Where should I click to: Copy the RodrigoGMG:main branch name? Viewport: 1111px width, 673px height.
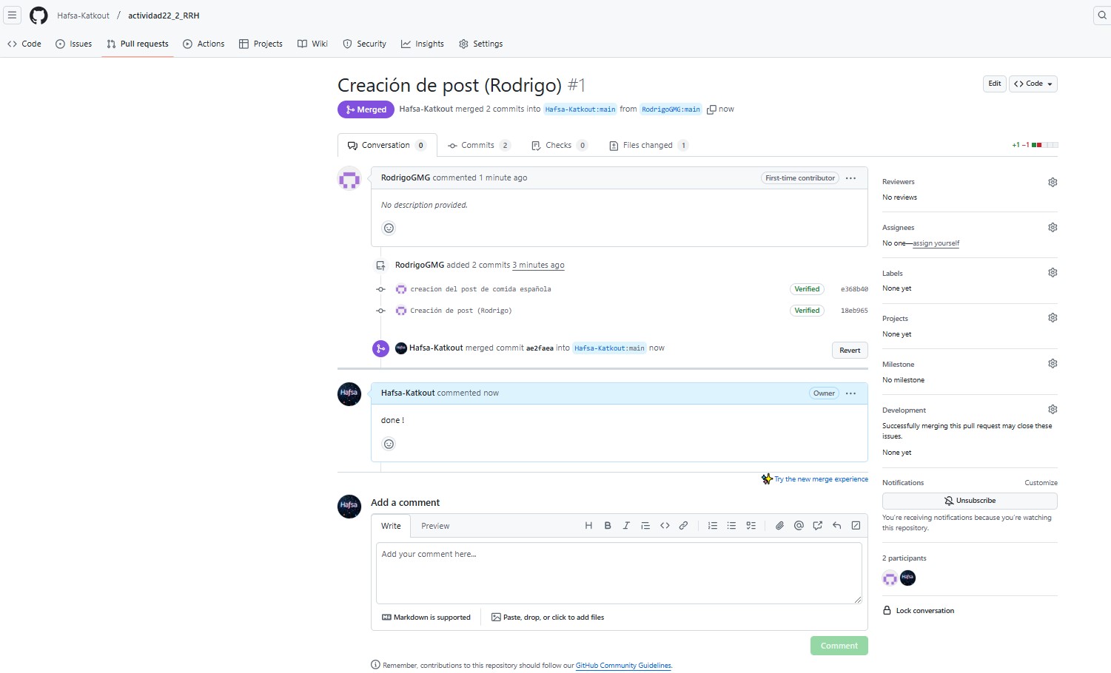coord(711,109)
